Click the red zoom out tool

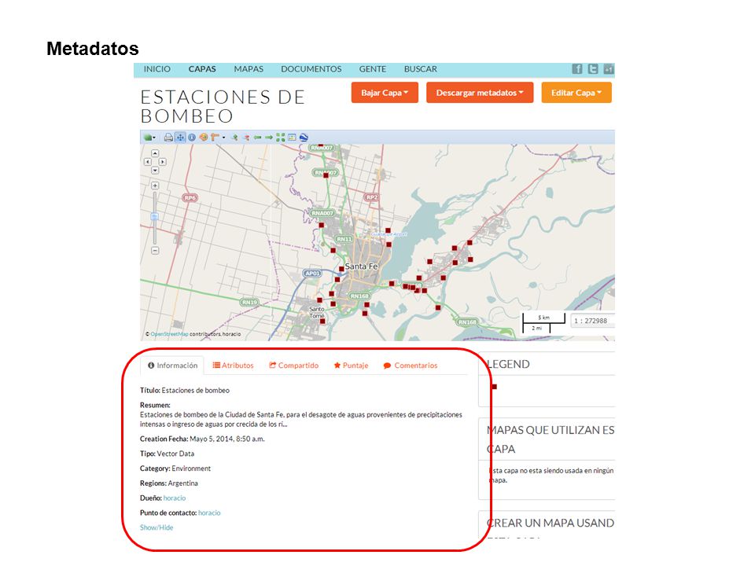tap(246, 138)
